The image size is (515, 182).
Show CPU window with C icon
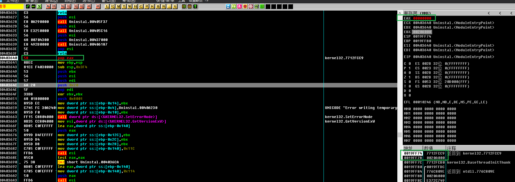(x=141, y=7)
